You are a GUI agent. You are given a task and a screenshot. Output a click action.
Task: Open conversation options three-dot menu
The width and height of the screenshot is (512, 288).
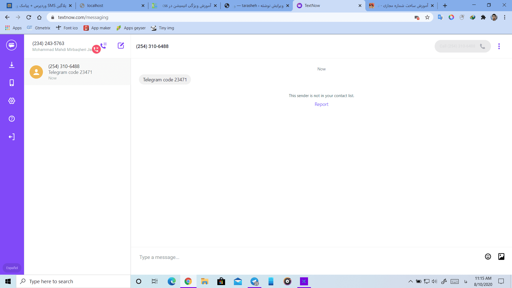tap(499, 46)
